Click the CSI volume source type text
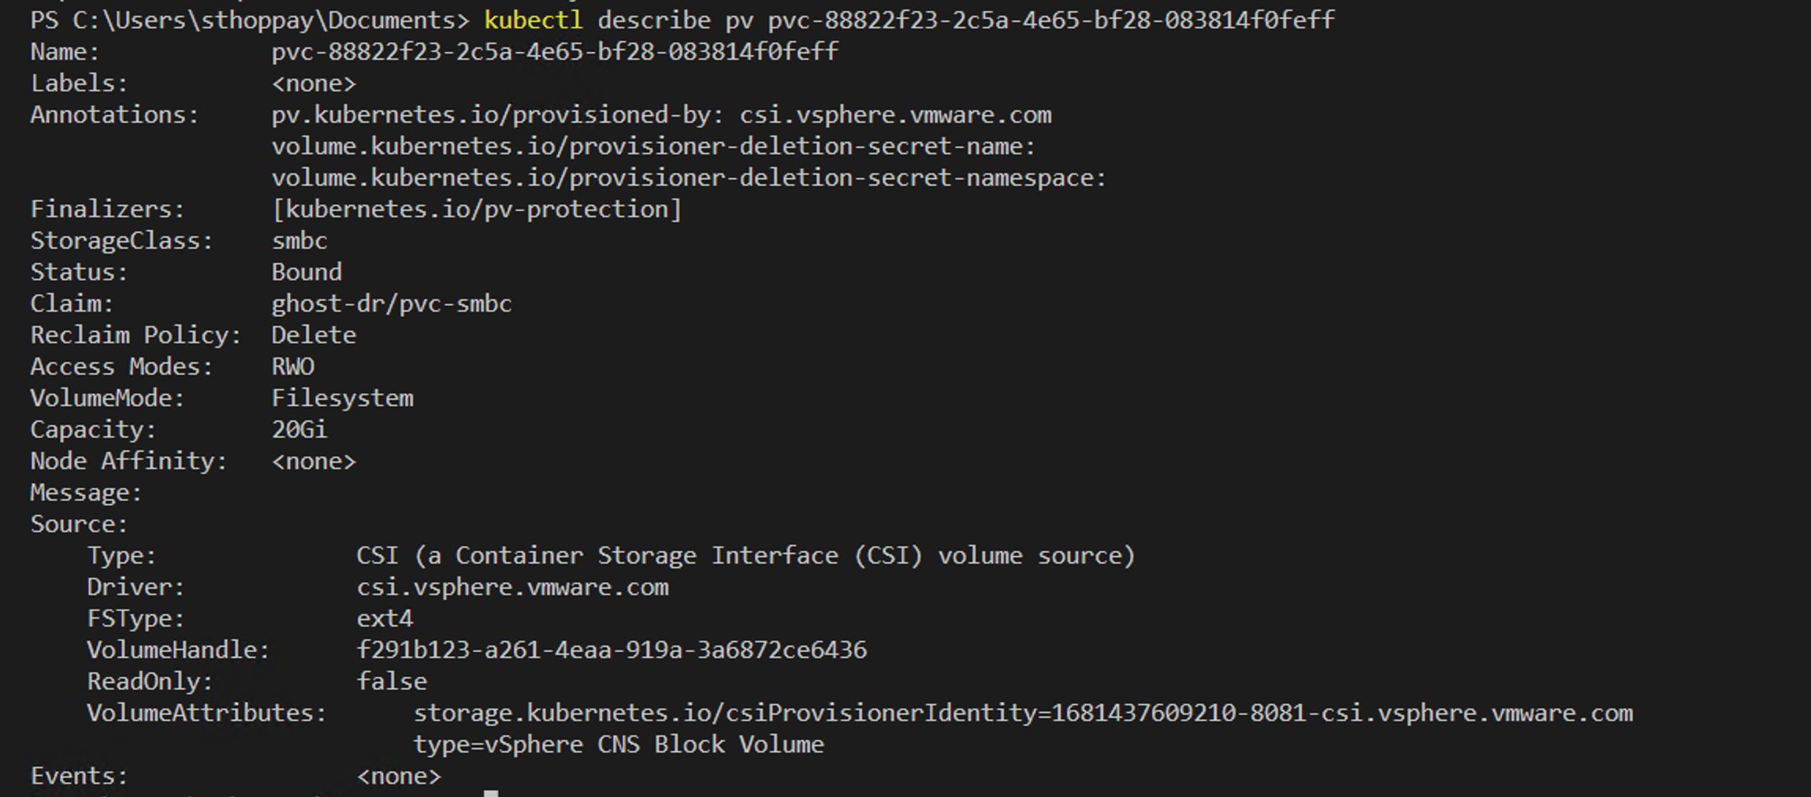The width and height of the screenshot is (1811, 797). click(x=745, y=556)
